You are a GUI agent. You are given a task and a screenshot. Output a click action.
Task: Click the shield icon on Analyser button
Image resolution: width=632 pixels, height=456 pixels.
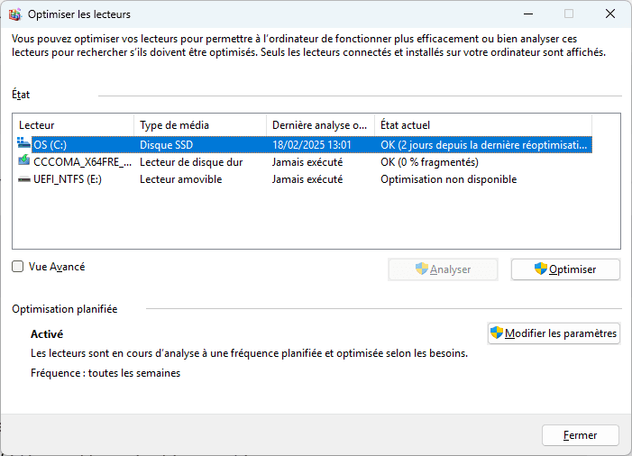tap(422, 269)
